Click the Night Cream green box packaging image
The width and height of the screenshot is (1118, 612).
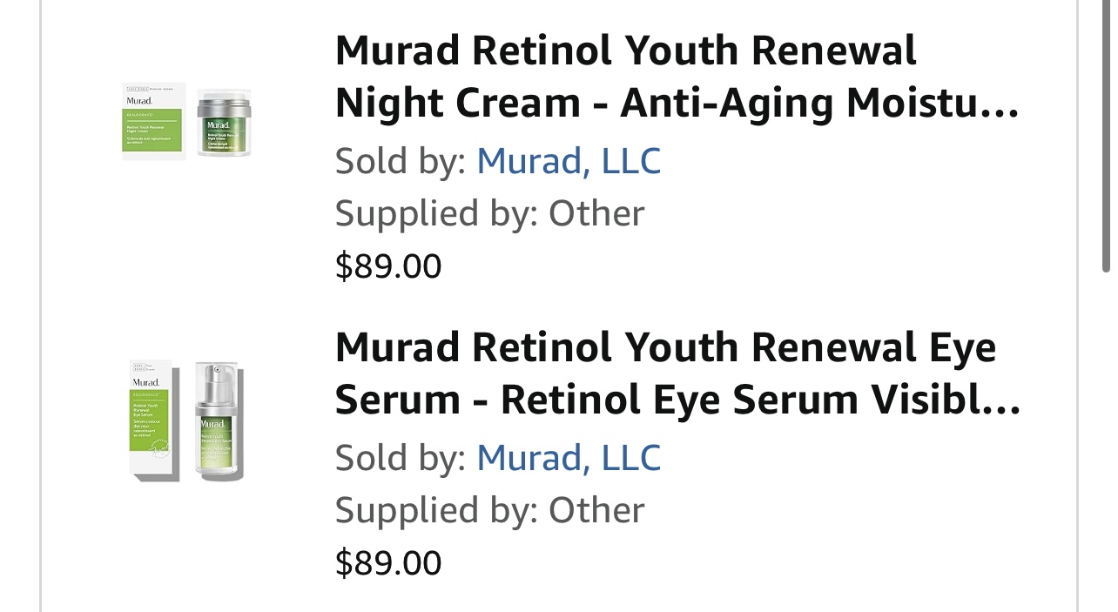pos(153,122)
